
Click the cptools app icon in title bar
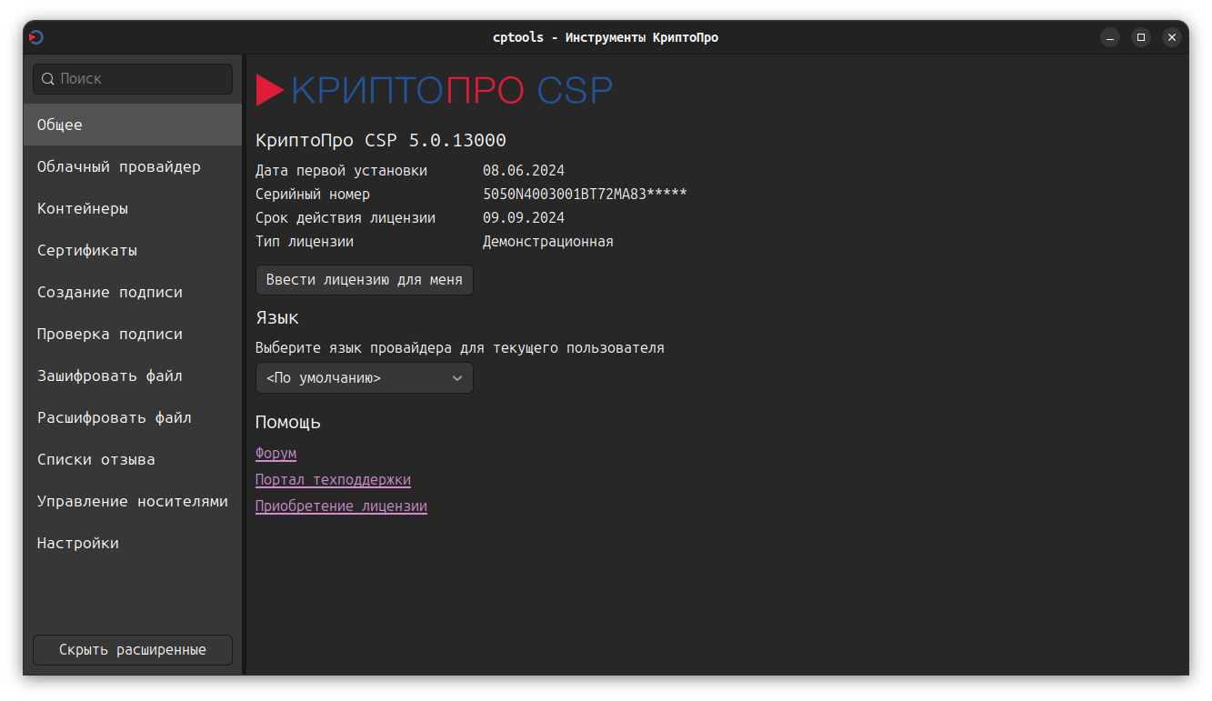pyautogui.click(x=36, y=37)
